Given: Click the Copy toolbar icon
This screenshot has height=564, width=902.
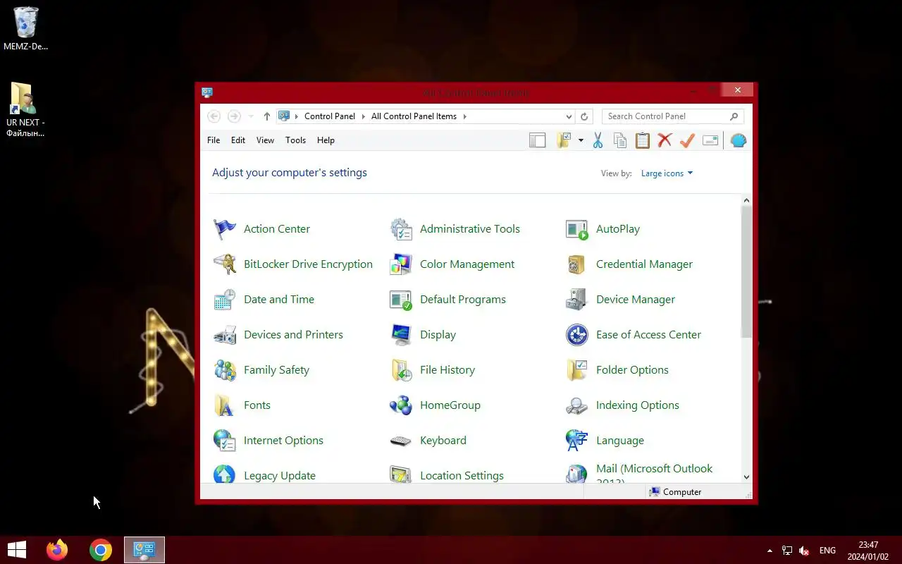Looking at the screenshot, I should pos(620,140).
